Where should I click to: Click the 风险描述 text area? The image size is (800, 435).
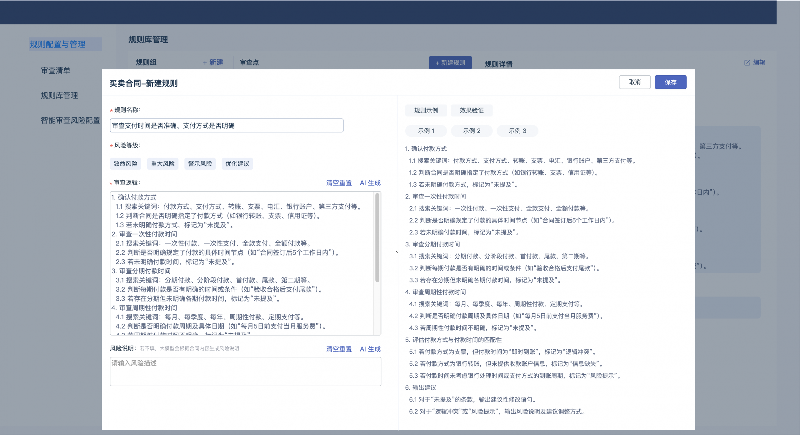(x=245, y=372)
